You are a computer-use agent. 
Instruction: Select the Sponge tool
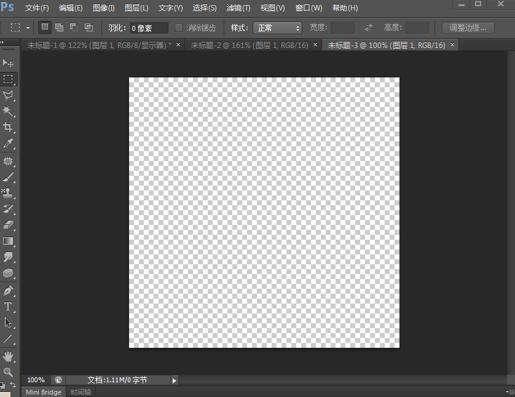(8, 273)
